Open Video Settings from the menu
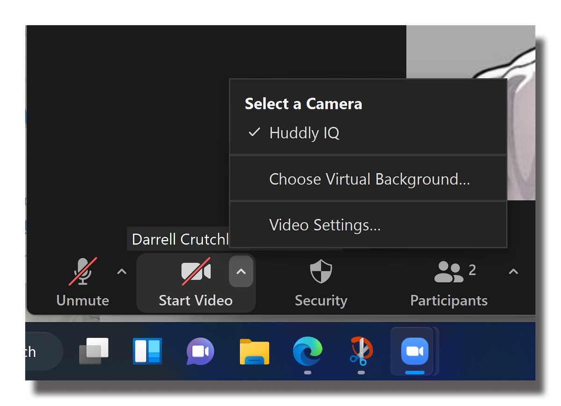The image size is (561, 406). [x=368, y=225]
